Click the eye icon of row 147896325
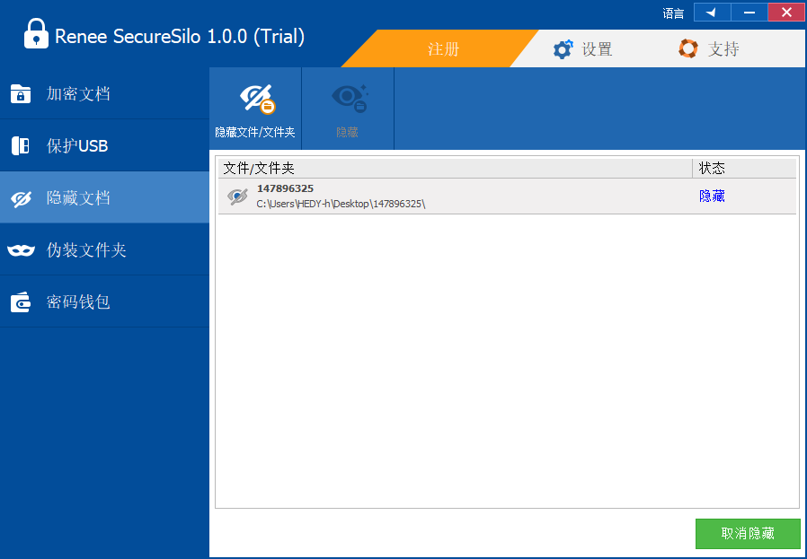This screenshot has height=559, width=807. tap(237, 197)
